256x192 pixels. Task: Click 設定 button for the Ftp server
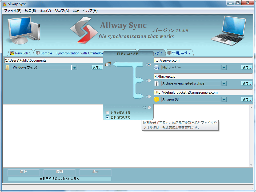(x=247, y=67)
